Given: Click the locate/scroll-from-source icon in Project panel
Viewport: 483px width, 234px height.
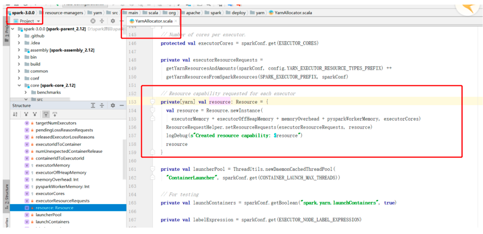Looking at the screenshot, I should coord(93,21).
